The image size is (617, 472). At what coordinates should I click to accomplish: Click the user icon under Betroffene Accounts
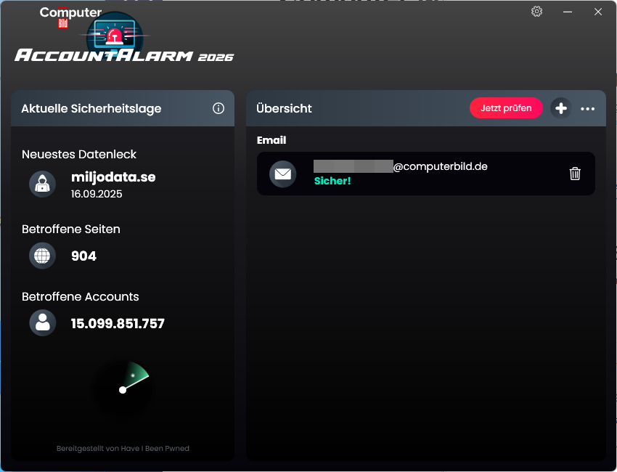(x=42, y=322)
